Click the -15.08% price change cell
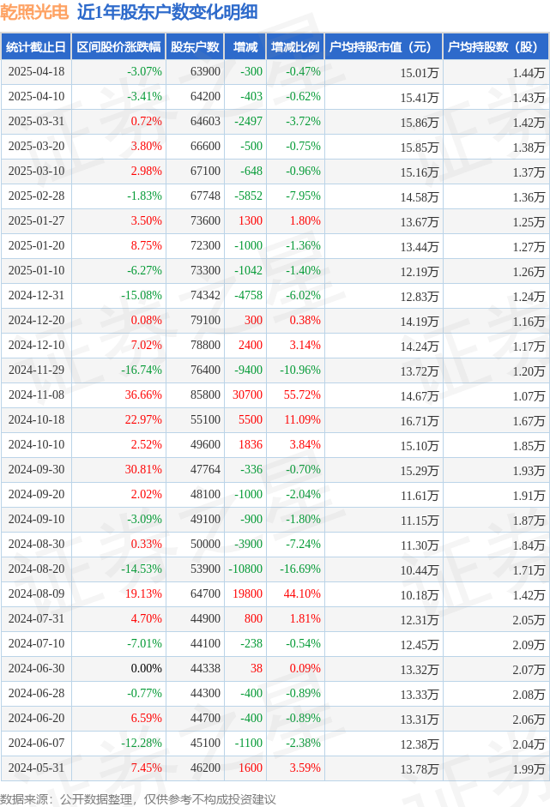 142,295
